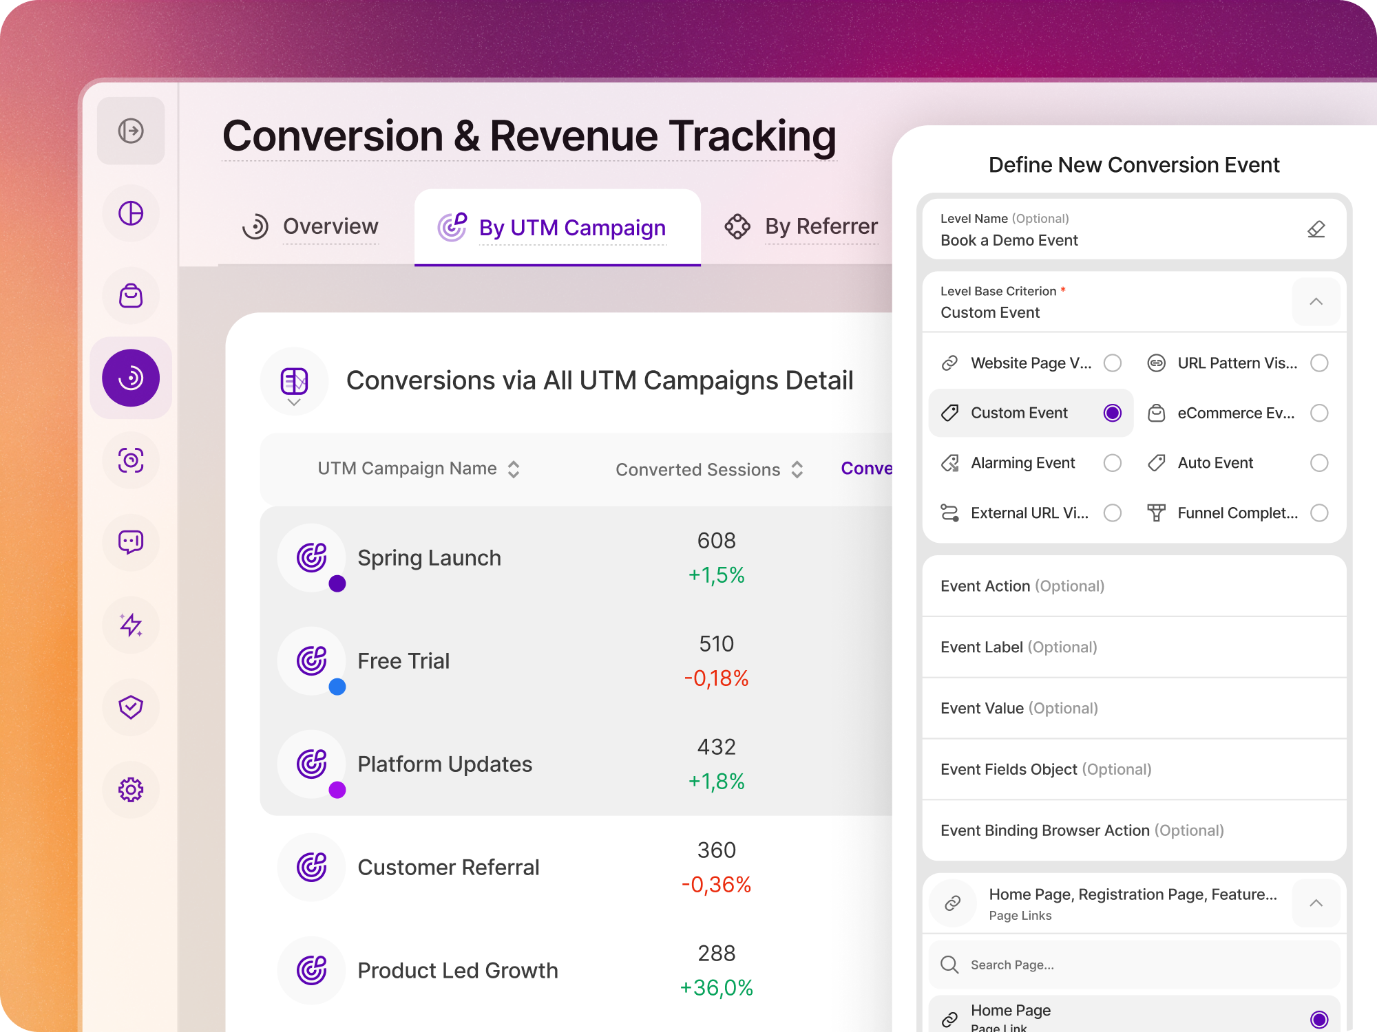The height and width of the screenshot is (1032, 1377).
Task: Expand the Event Fields Object optional field
Action: [1134, 769]
